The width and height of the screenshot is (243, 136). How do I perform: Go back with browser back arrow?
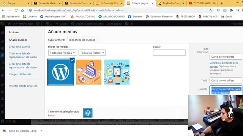click(3, 10)
